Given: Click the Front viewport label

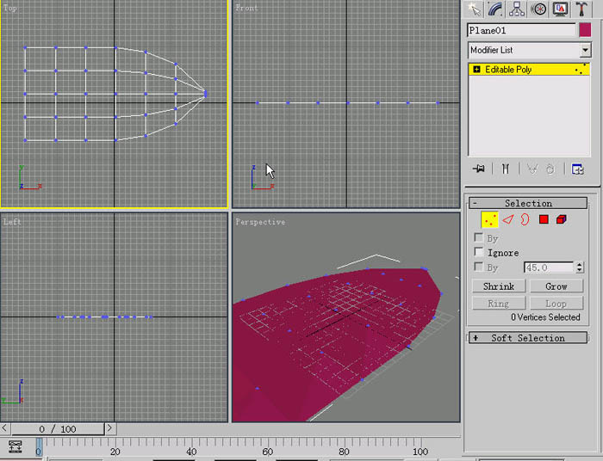Looking at the screenshot, I should (246, 8).
